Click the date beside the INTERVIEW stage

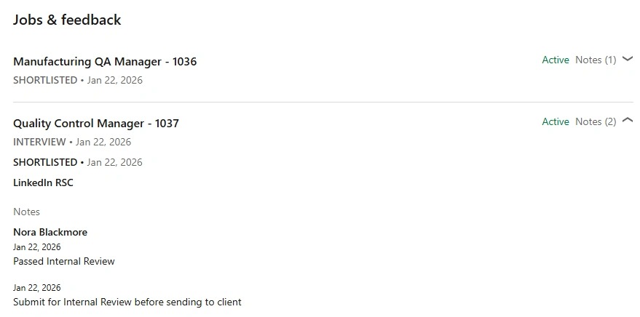(103, 142)
